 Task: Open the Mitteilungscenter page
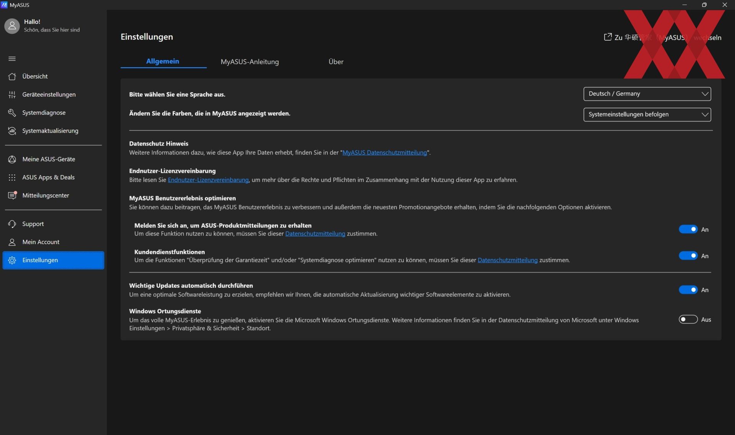tap(53, 195)
